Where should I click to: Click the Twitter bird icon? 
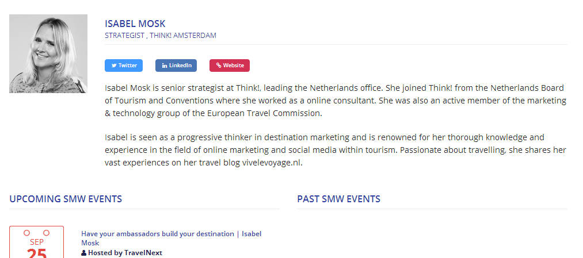pos(114,66)
